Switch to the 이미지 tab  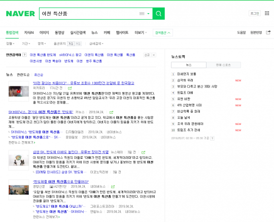[x=44, y=32]
